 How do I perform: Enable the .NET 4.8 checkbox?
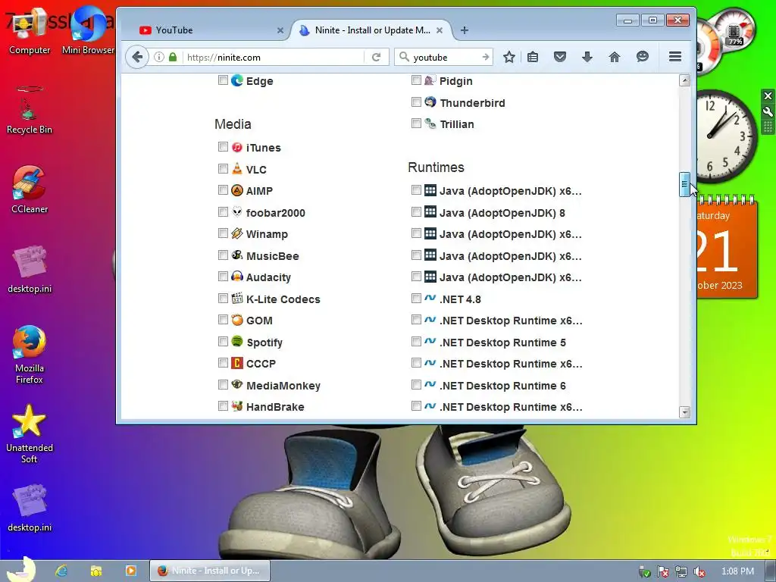416,299
